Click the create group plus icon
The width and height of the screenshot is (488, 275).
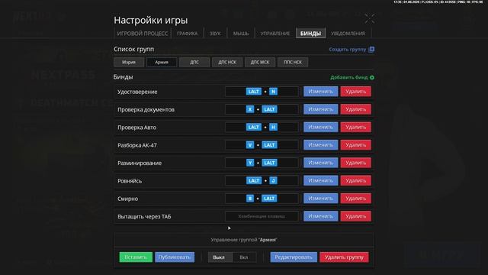(x=371, y=49)
